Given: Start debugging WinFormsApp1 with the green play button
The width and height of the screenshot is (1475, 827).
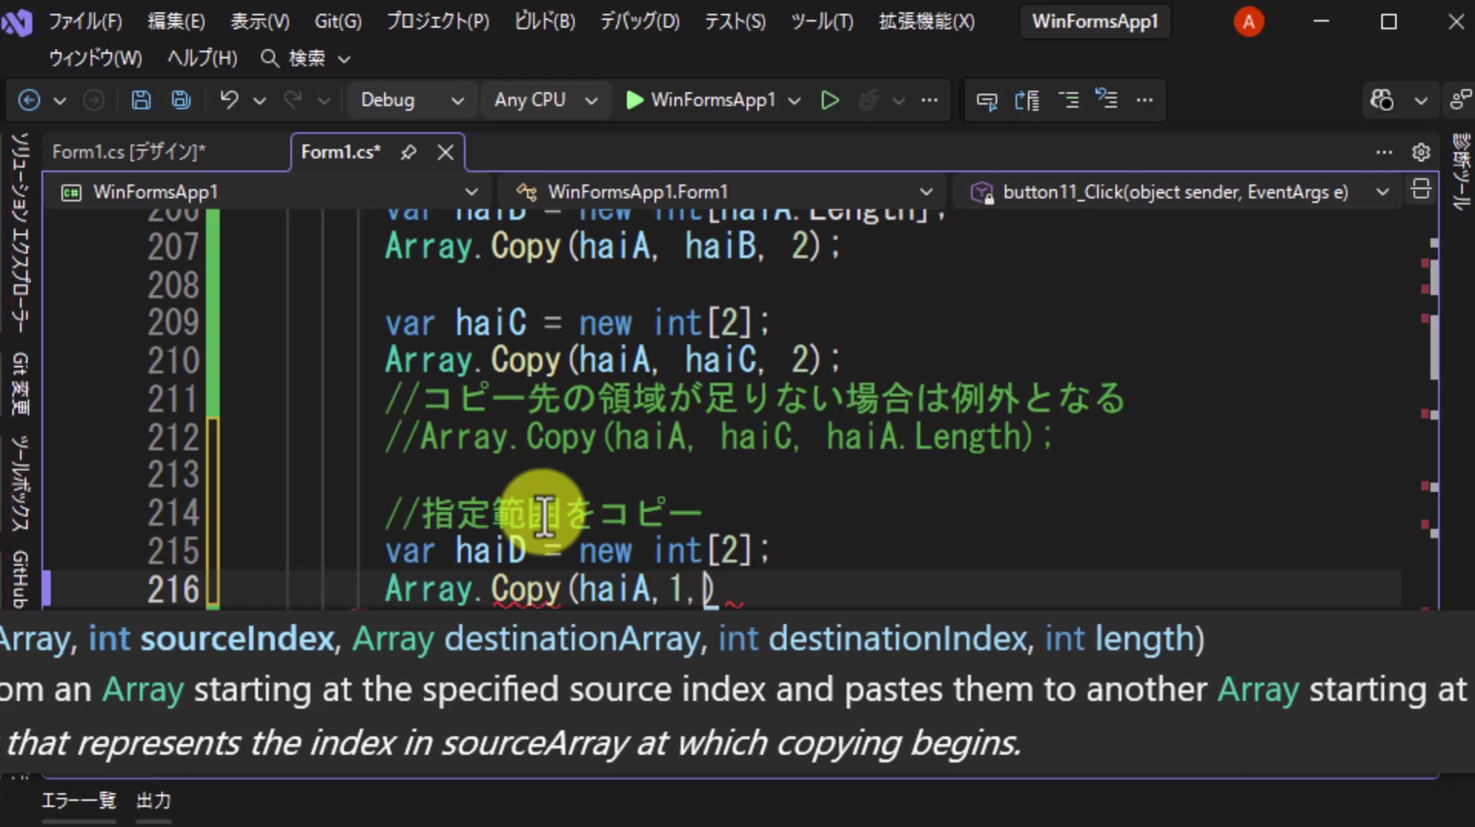Looking at the screenshot, I should (x=634, y=100).
